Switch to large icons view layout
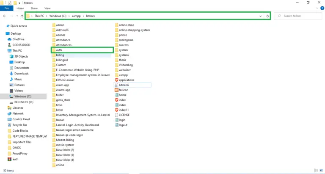325x174 pixels. point(320,171)
